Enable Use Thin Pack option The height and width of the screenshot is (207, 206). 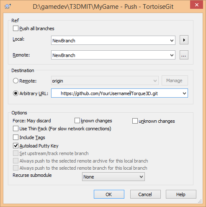pyautogui.click(x=15, y=129)
